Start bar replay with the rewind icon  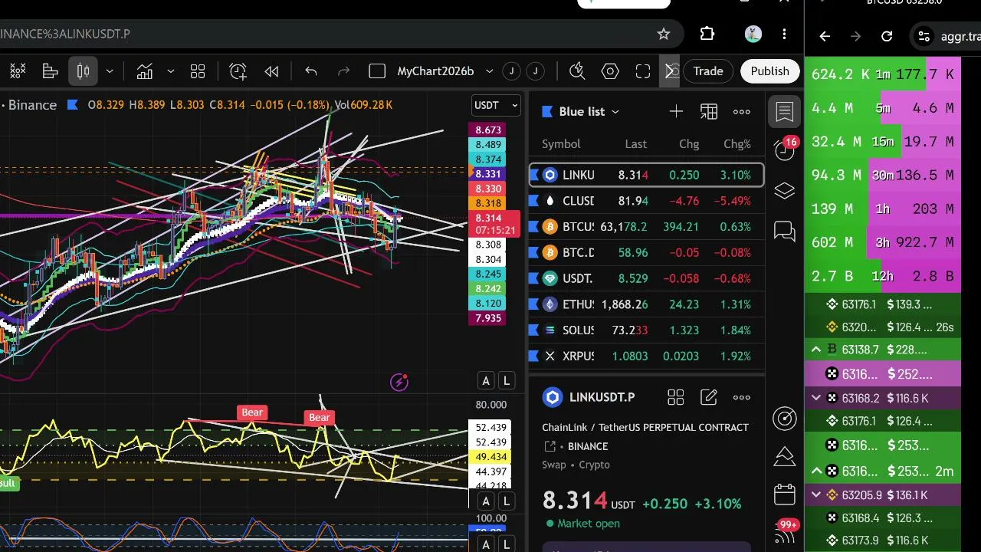(271, 71)
